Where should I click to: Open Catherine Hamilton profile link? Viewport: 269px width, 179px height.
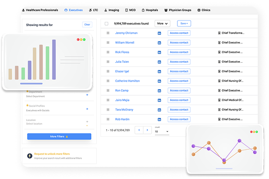coord(127,81)
